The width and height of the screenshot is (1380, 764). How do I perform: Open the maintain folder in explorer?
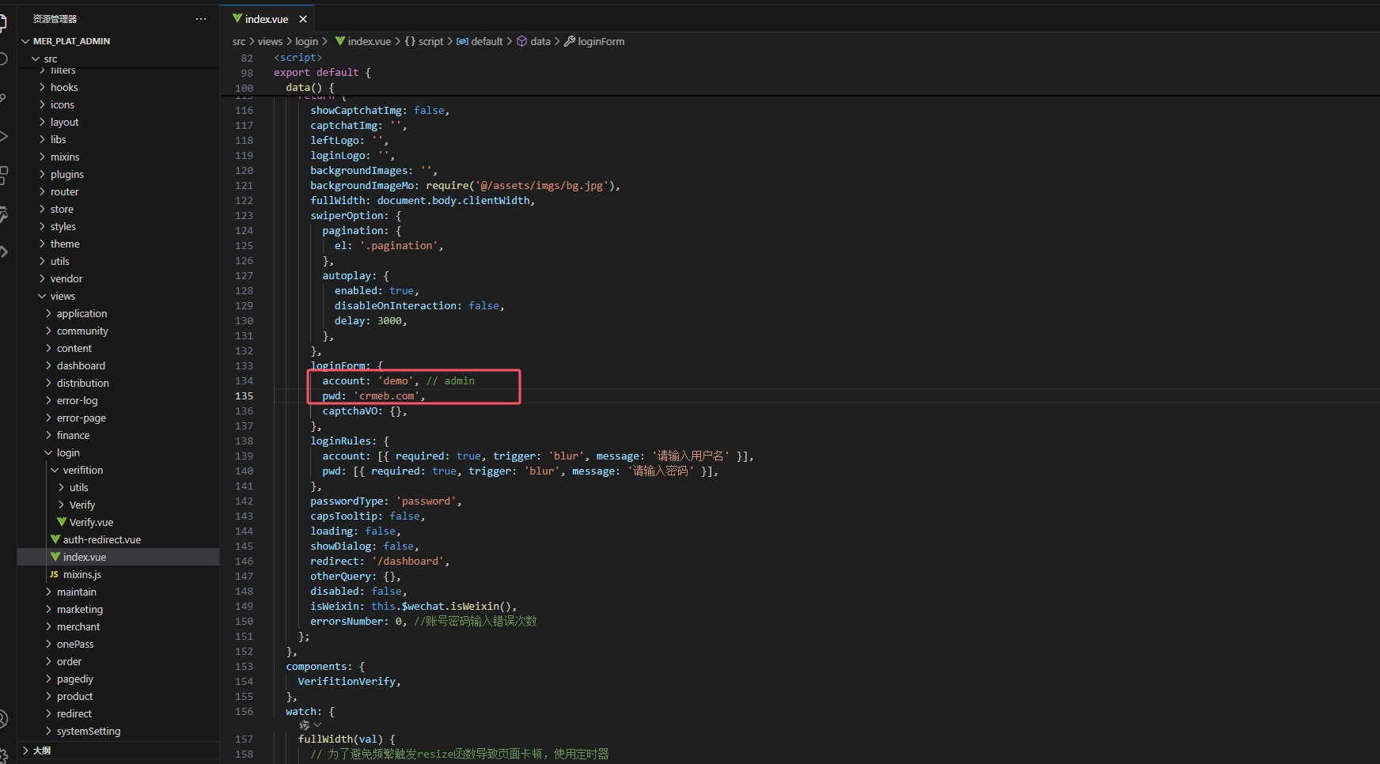(x=77, y=592)
